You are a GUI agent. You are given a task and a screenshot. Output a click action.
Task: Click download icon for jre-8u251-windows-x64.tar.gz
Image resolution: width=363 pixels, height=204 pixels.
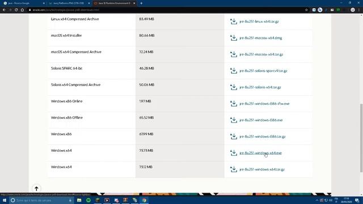point(234,169)
